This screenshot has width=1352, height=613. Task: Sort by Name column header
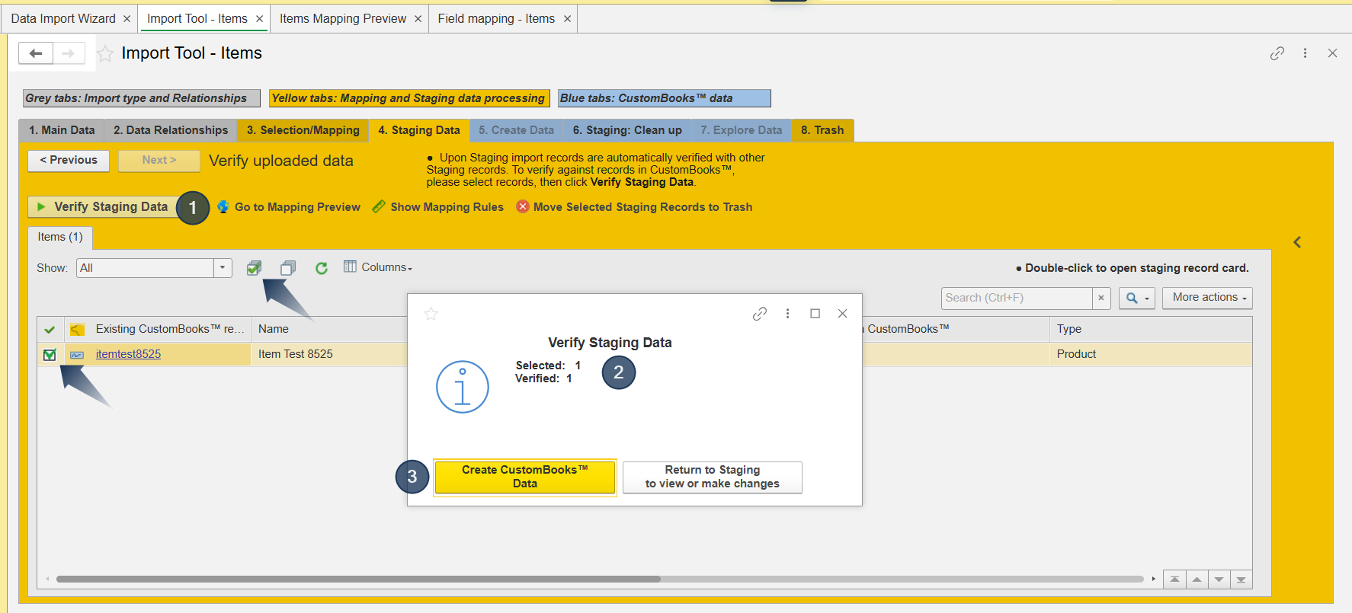(x=329, y=329)
